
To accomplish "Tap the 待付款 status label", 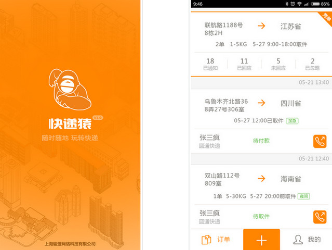I will tap(261, 141).
